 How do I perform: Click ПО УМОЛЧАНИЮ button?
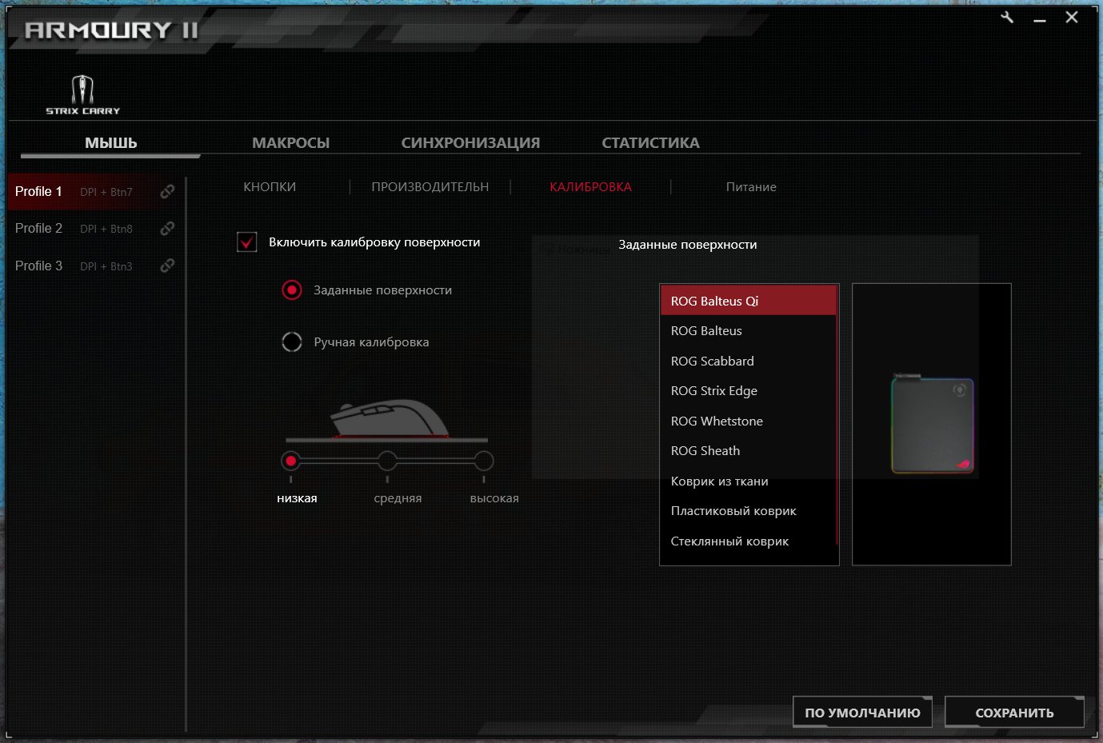pyautogui.click(x=862, y=712)
